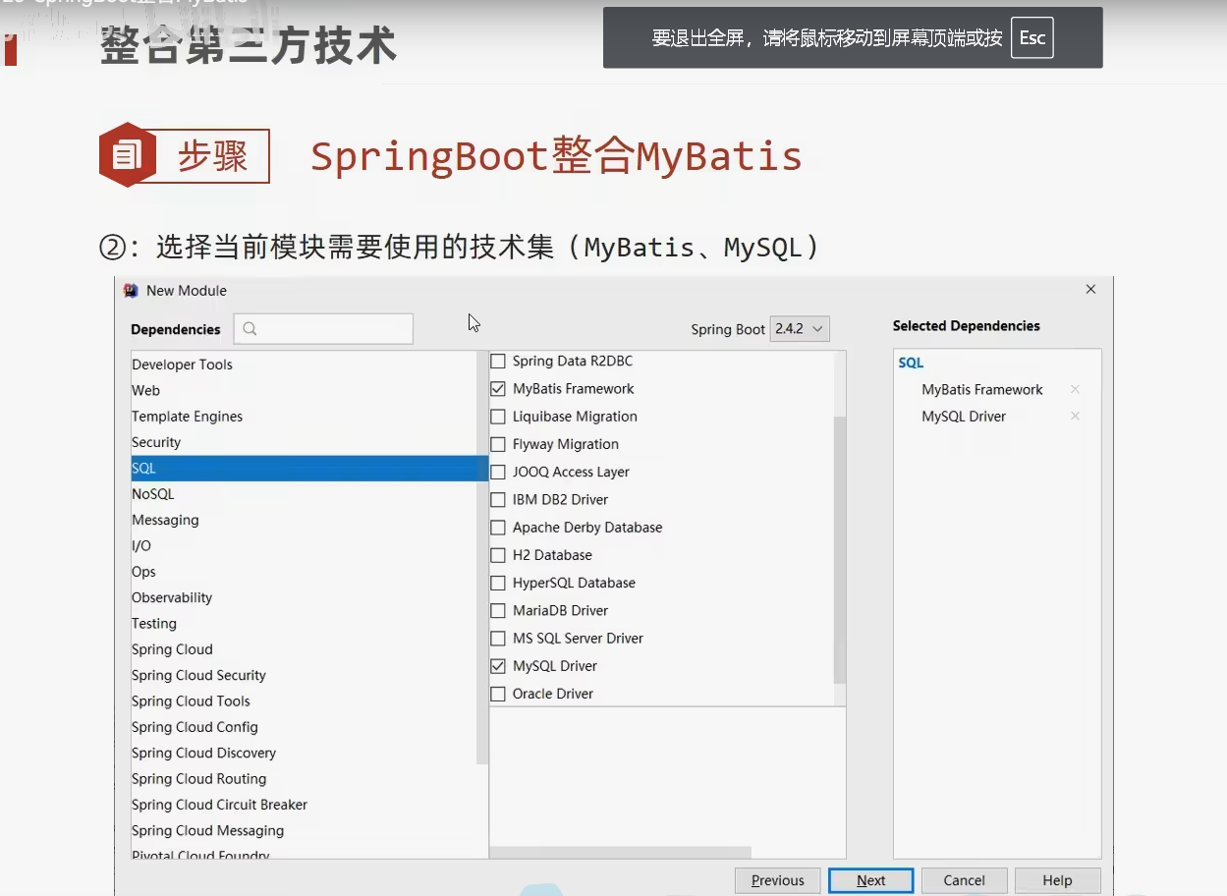Enable Liquibase Migration dependency
1227x896 pixels.
click(x=498, y=417)
